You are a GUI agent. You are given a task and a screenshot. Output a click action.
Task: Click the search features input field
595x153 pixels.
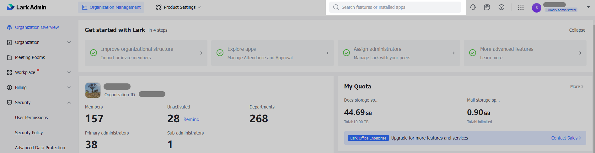[x=395, y=7]
